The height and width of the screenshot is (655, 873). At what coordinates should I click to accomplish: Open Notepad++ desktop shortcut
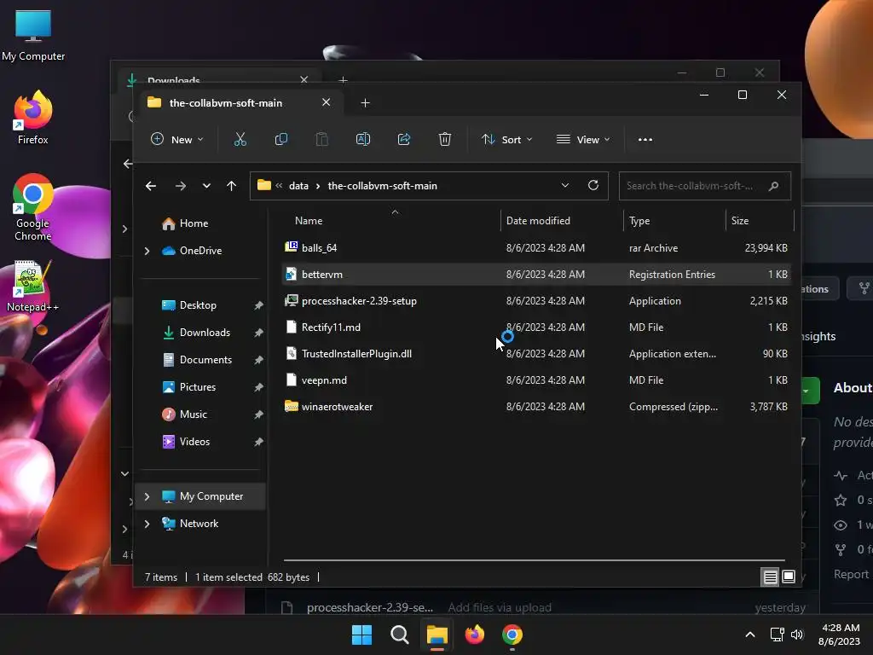pyautogui.click(x=33, y=286)
